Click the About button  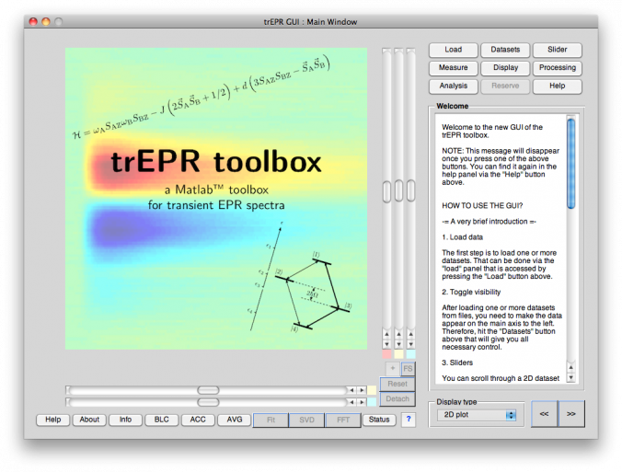click(89, 420)
